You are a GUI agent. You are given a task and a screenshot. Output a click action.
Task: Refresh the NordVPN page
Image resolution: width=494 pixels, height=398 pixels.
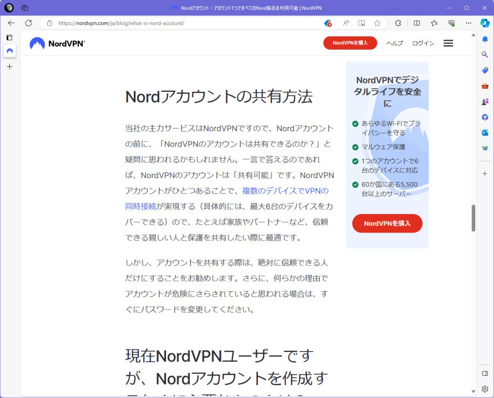point(28,23)
